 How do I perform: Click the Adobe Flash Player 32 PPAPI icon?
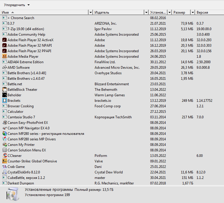5,51
